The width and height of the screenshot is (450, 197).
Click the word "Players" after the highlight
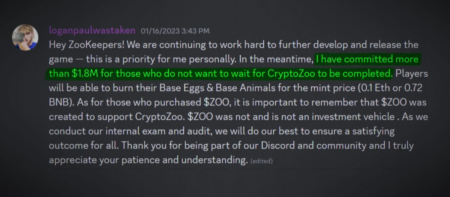click(412, 74)
